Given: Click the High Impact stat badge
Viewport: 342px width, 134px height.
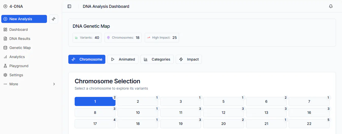Looking at the screenshot, I should click(162, 38).
